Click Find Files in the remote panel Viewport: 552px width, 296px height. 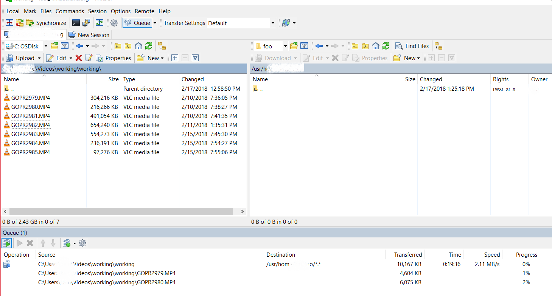point(412,46)
